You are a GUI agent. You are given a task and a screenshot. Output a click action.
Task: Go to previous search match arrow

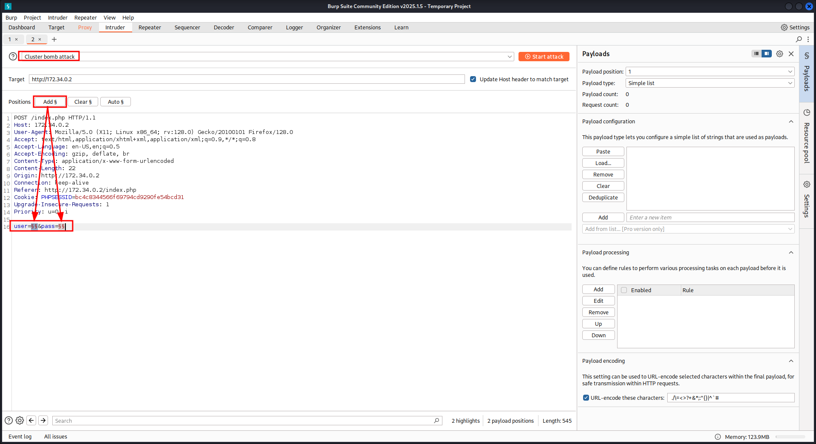[x=31, y=420]
